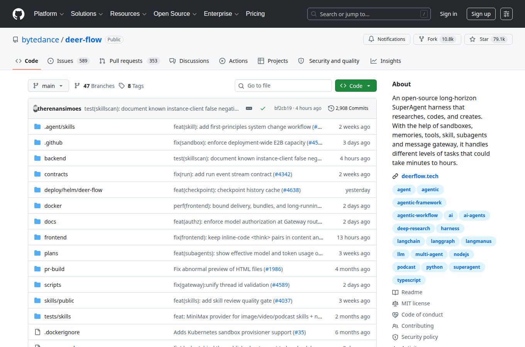Open the .dockerignore file icon
Image resolution: width=525 pixels, height=347 pixels.
tap(37, 332)
